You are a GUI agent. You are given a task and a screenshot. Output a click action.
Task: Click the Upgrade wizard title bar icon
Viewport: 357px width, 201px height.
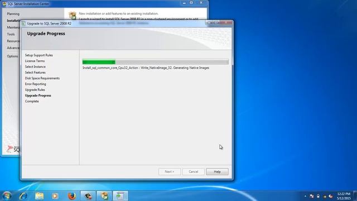click(23, 23)
